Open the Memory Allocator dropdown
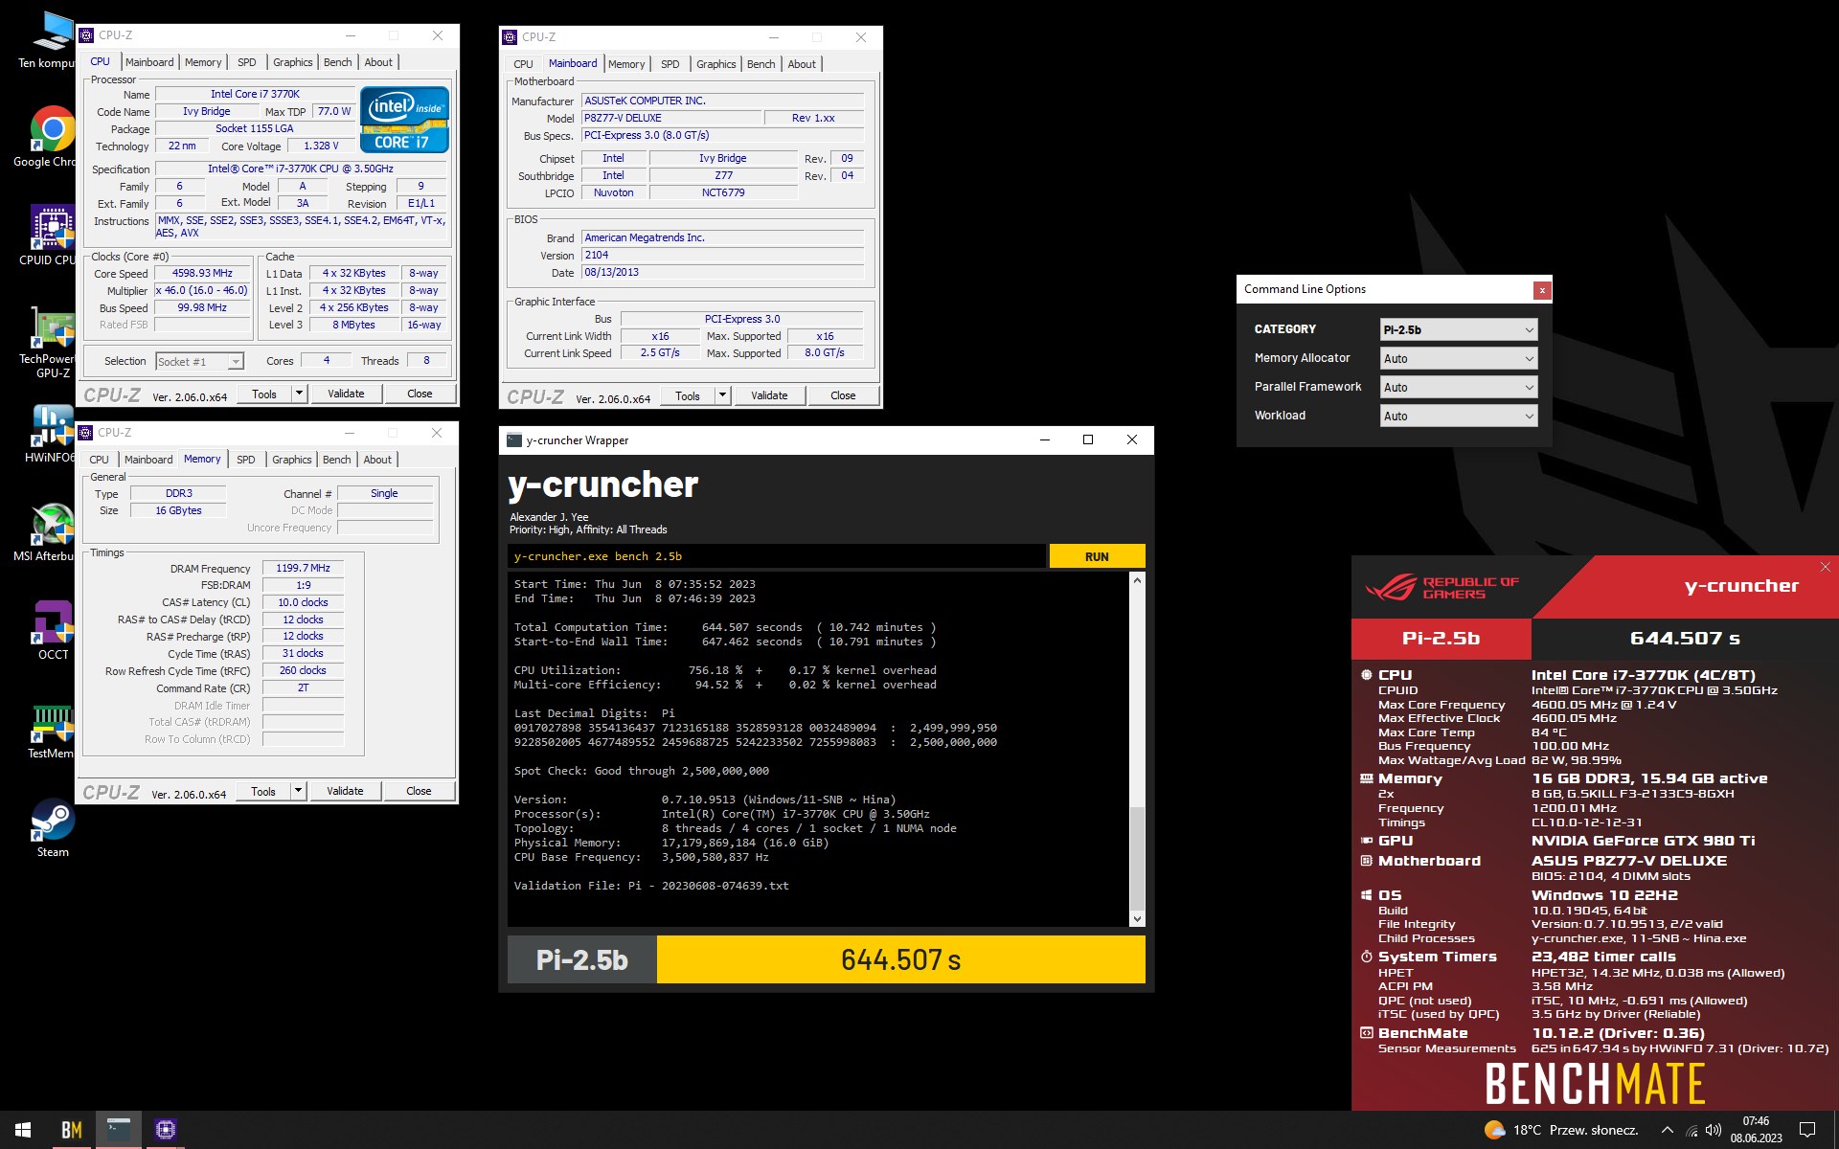Image resolution: width=1839 pixels, height=1149 pixels. (x=1458, y=358)
